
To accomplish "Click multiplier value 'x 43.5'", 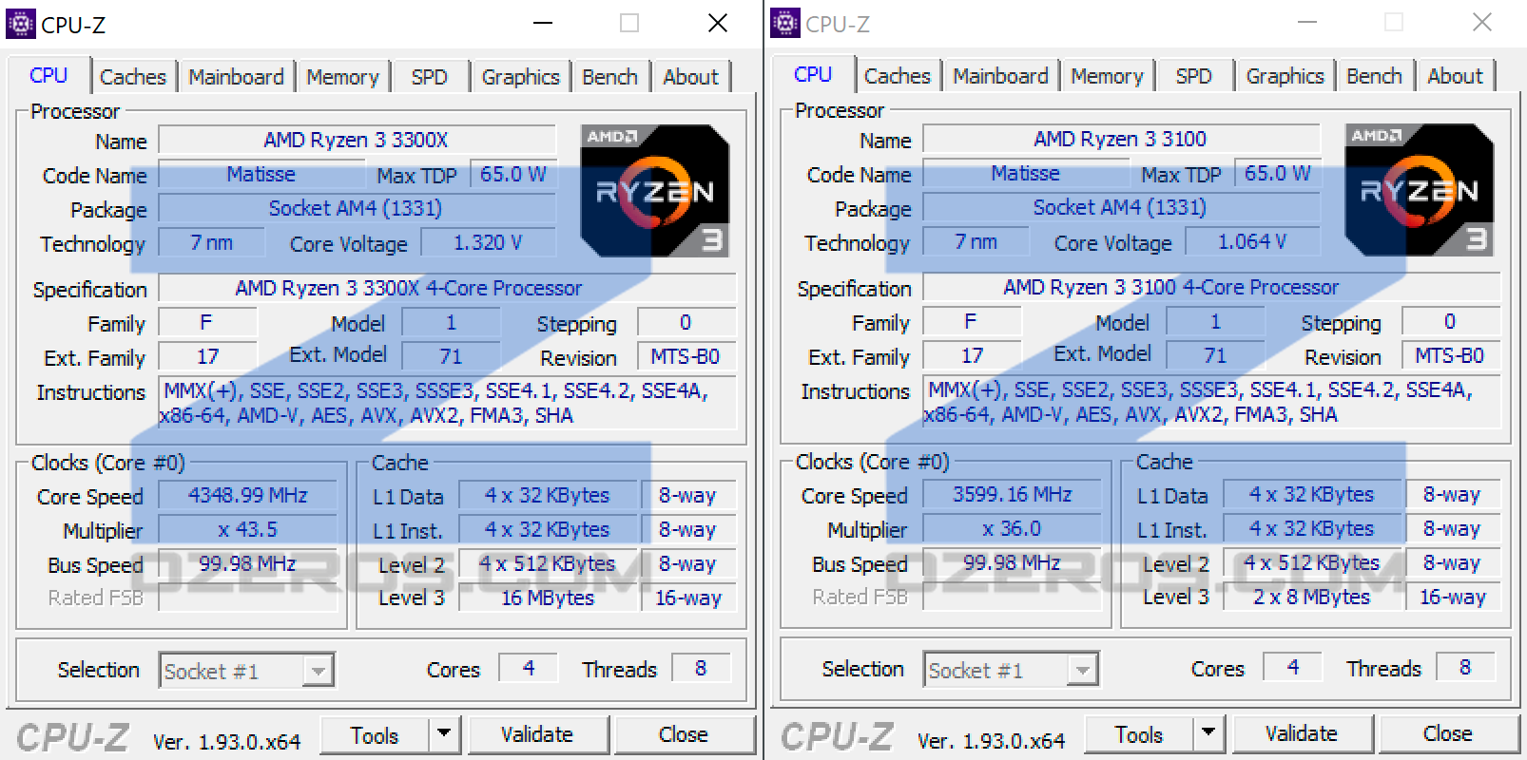I will [247, 530].
